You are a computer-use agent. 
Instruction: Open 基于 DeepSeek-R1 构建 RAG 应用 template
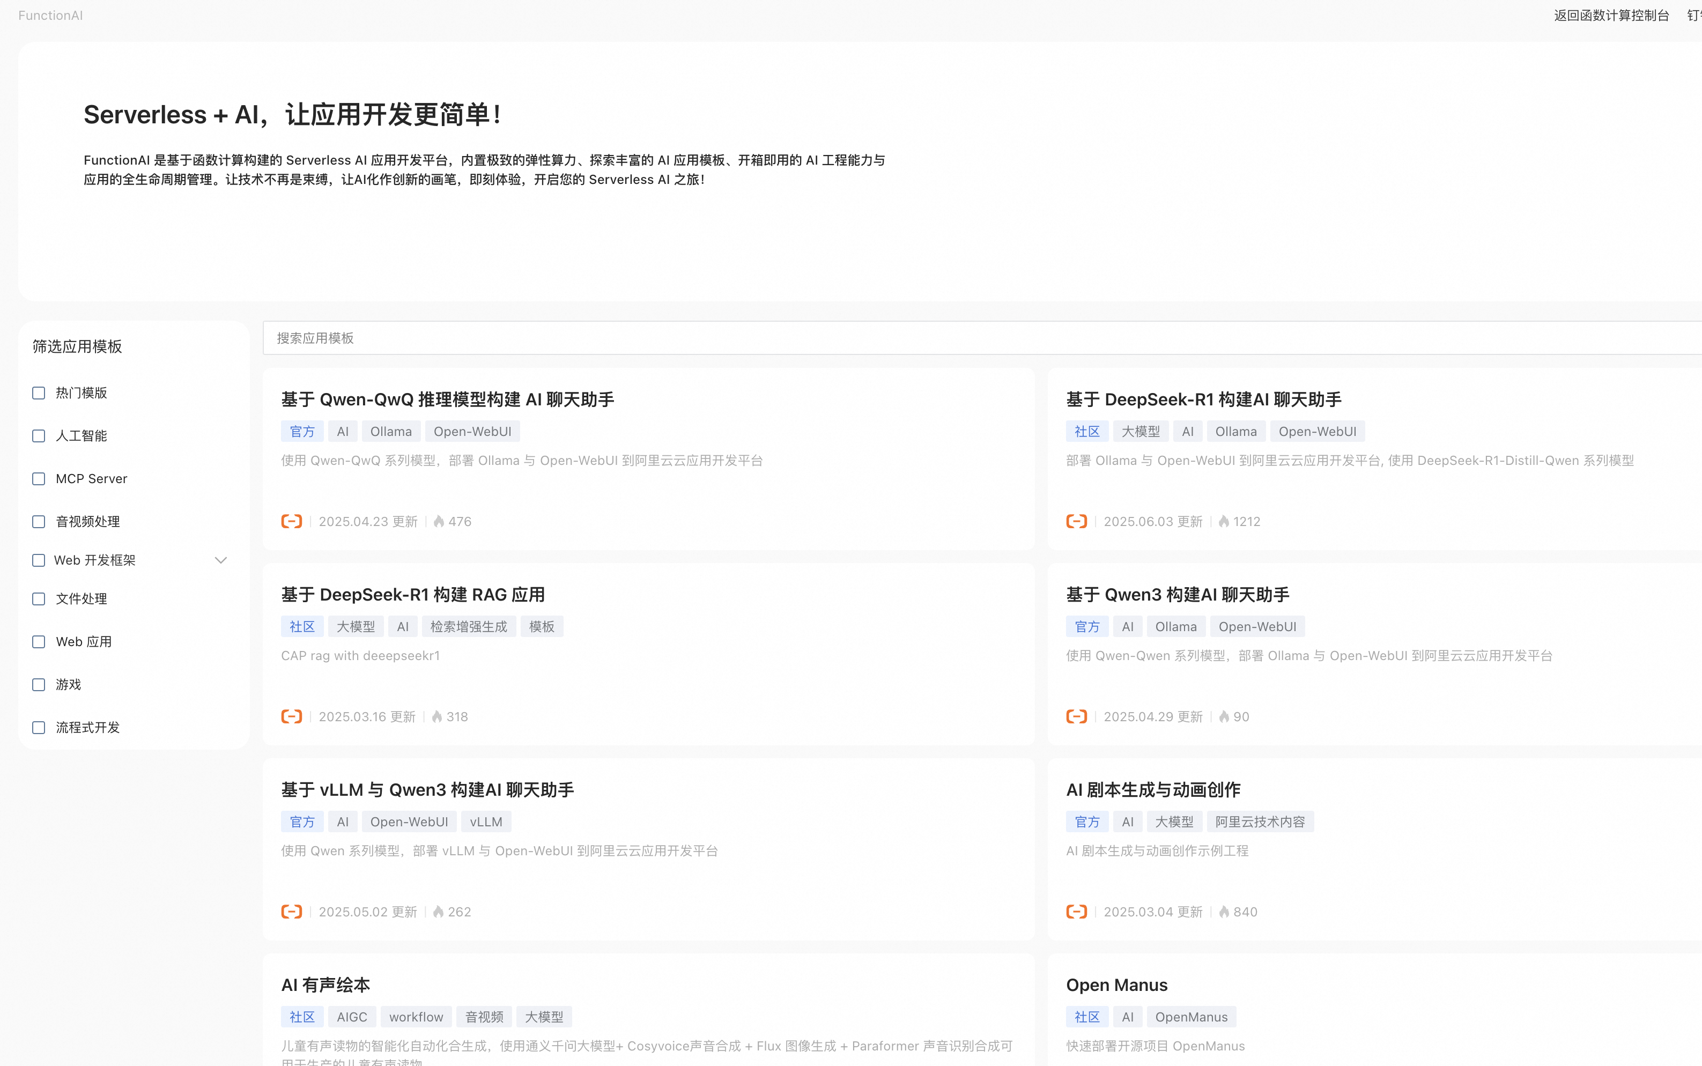[413, 595]
